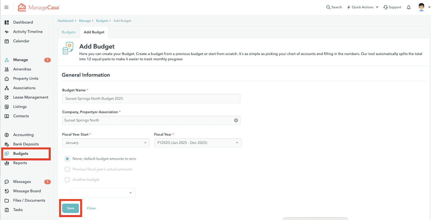Select None; default budget amounts to zero
The width and height of the screenshot is (431, 220).
point(67,159)
